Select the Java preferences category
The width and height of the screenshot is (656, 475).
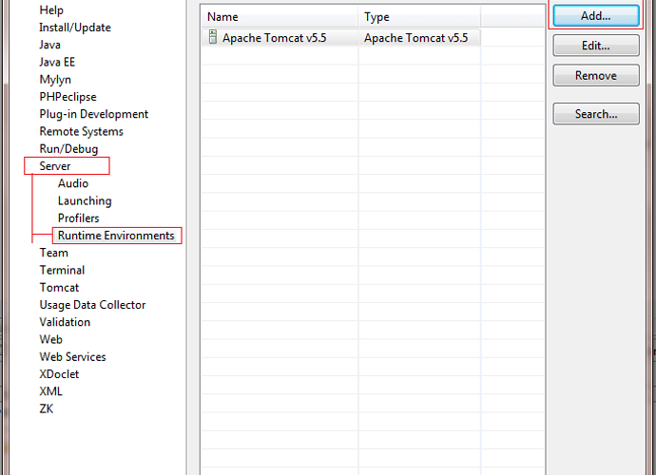tap(49, 45)
